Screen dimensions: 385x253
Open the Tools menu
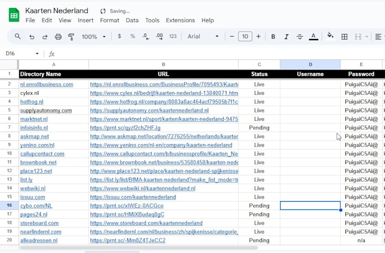[152, 20]
